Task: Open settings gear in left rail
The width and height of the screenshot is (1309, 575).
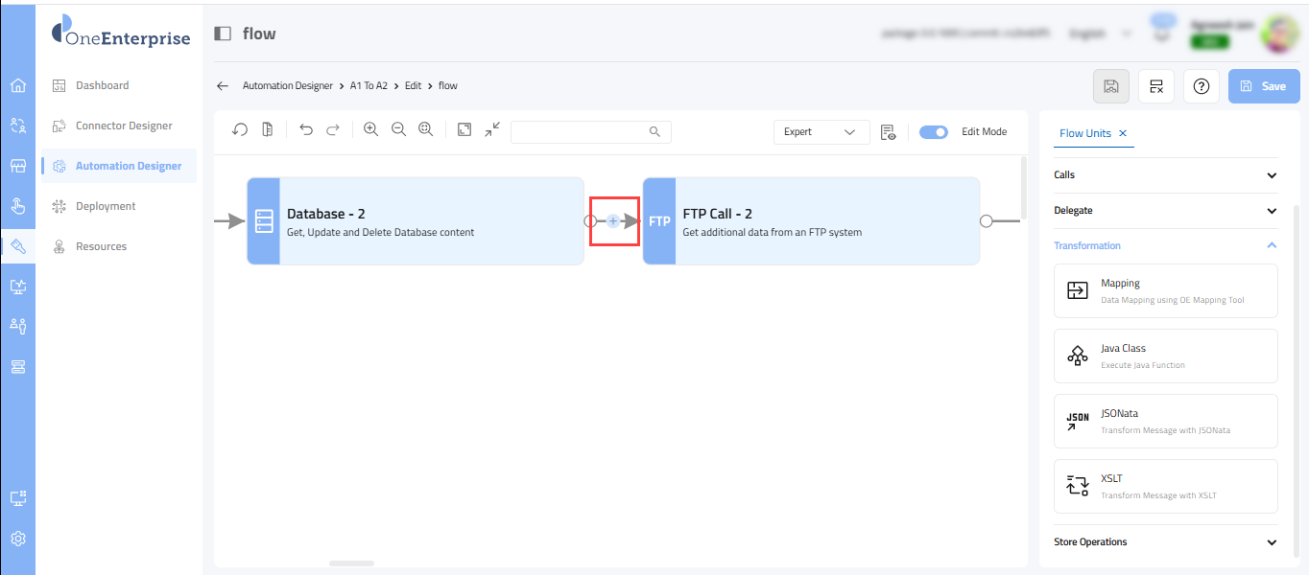Action: pyautogui.click(x=17, y=538)
